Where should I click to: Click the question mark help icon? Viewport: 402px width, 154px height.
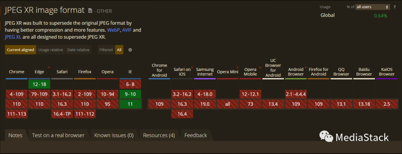394,7
